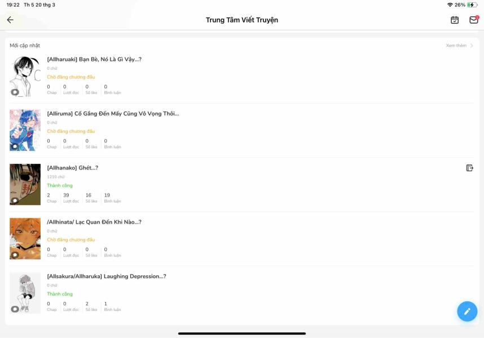This screenshot has width=484, height=338.
Task: Select /Allhinata/ Lạc Quan Đến Khi Nào
Action: [94, 222]
